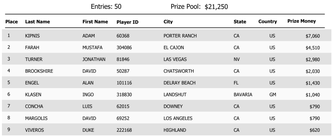The width and height of the screenshot is (332, 136).
Task: Select the $7,060 prize amount
Action: 313,36
